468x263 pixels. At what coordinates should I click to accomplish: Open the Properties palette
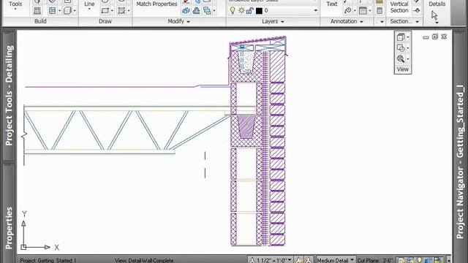click(9, 228)
